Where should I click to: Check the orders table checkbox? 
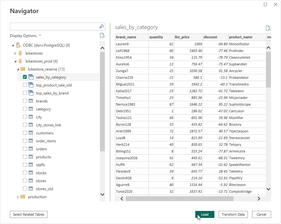[x=25, y=149]
